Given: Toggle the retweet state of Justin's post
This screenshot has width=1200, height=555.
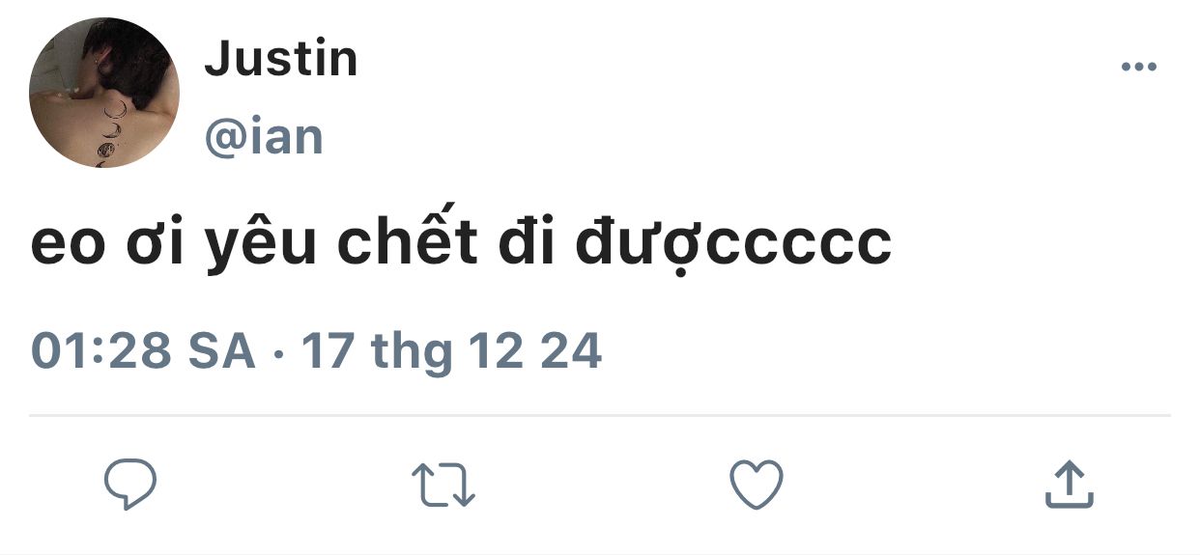Looking at the screenshot, I should pyautogui.click(x=443, y=485).
